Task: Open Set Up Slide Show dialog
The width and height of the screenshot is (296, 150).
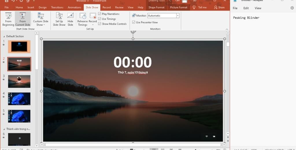Action: [59, 19]
